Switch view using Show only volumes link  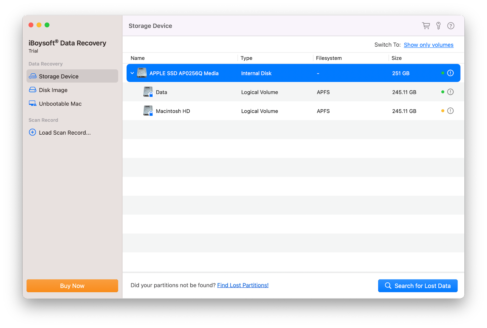[x=428, y=44]
